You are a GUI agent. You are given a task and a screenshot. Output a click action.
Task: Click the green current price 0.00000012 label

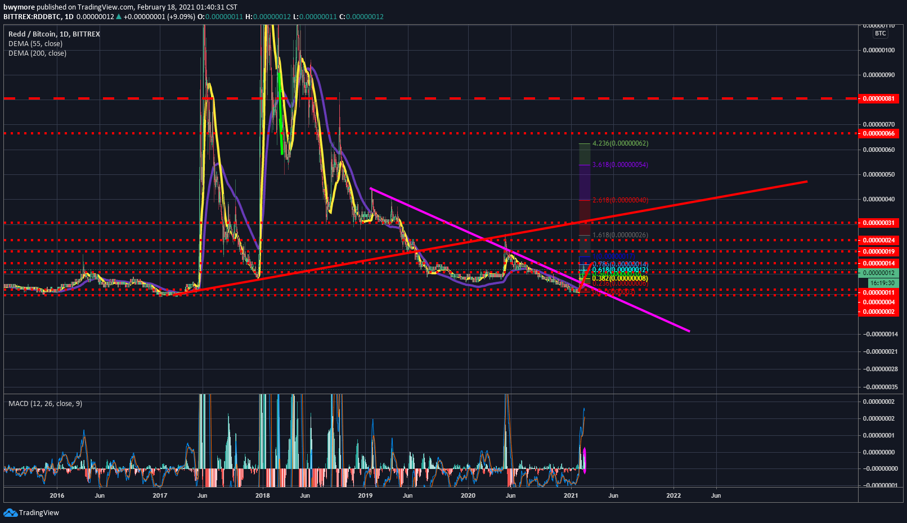click(878, 273)
